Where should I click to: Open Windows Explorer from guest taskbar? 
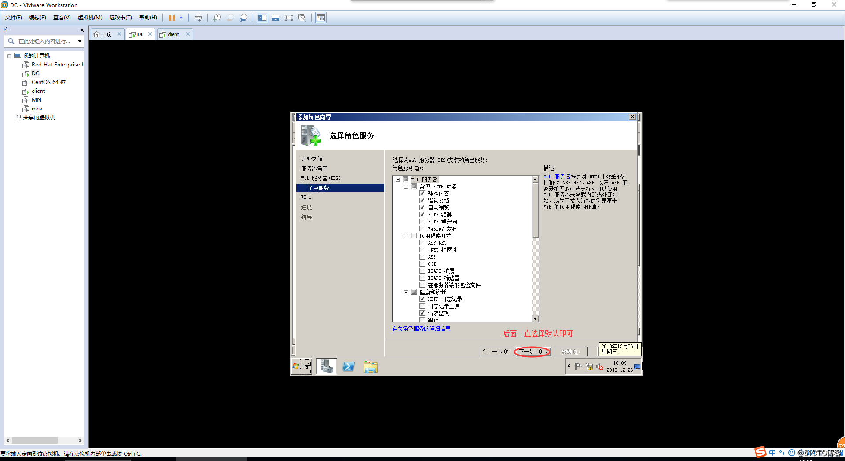click(371, 366)
